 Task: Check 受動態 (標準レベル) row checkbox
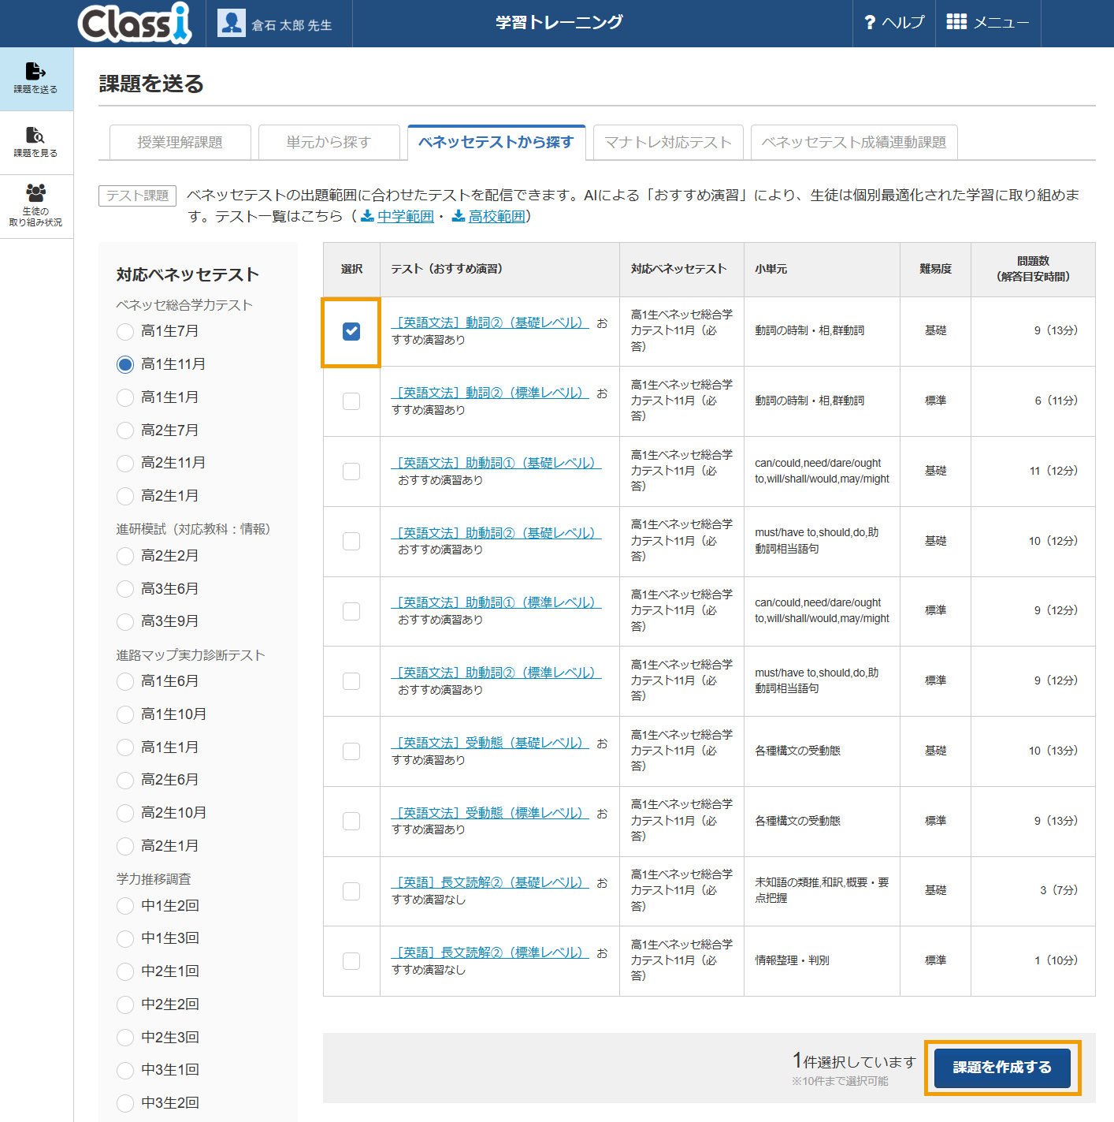point(351,822)
